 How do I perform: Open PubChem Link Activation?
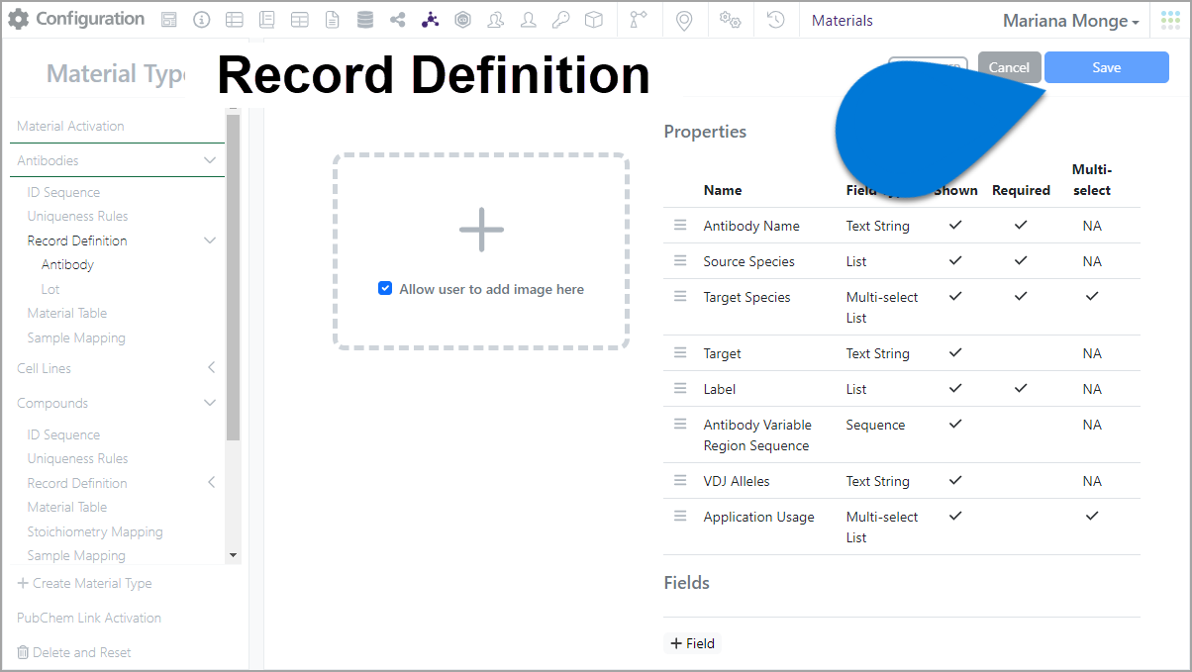pos(89,618)
